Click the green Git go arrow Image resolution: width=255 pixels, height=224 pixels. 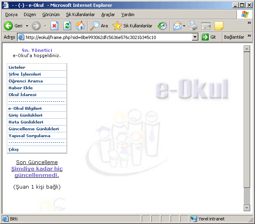205,37
